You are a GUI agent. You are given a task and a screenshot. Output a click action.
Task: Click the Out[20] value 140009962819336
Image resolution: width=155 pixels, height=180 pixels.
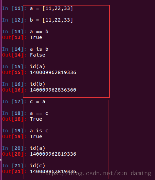coord(53,154)
